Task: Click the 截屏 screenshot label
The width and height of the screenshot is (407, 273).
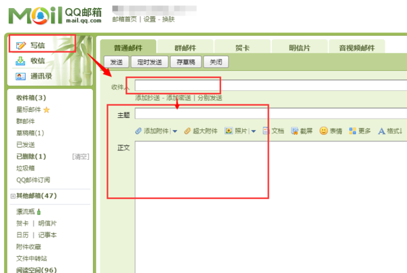Action: point(307,131)
